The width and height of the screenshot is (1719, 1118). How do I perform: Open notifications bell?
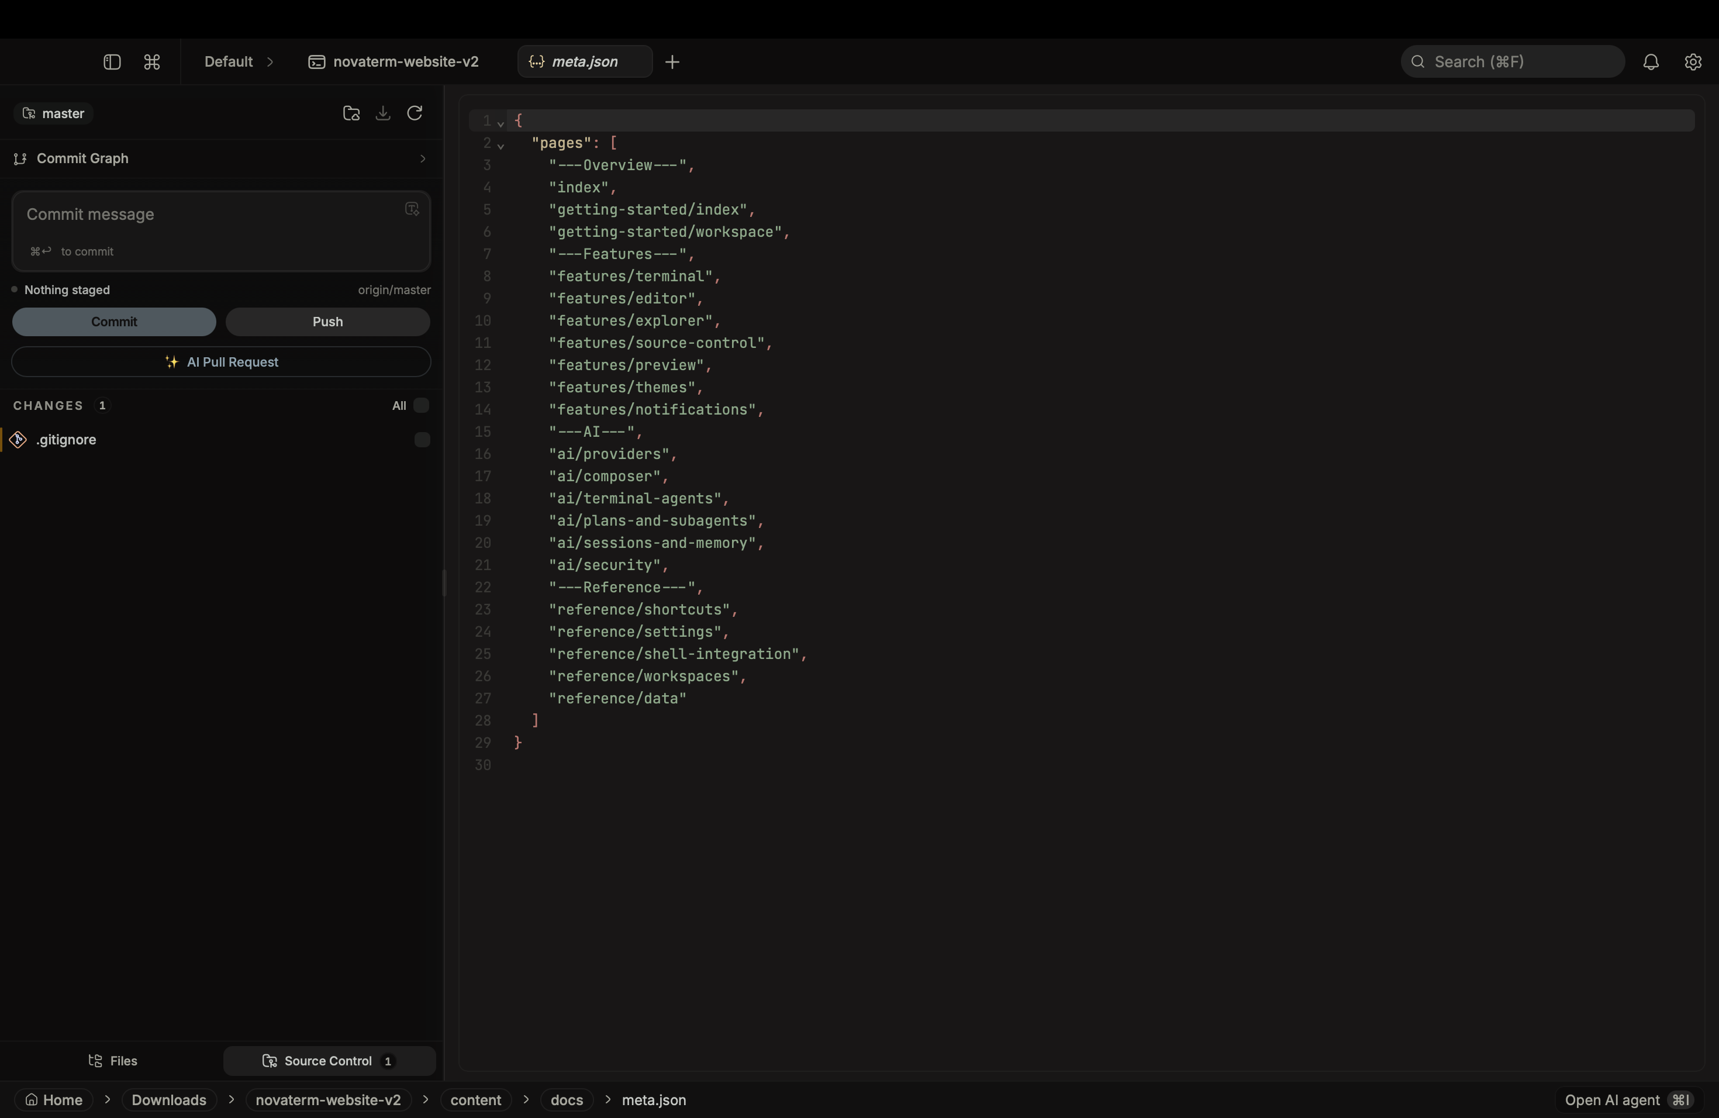1651,62
